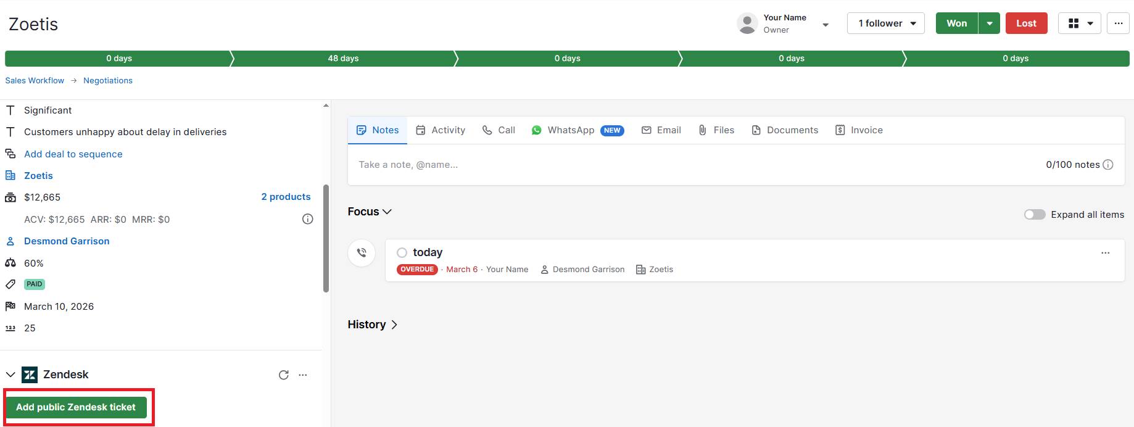The image size is (1134, 427).
Task: Click the Significant text field
Action: pos(48,110)
